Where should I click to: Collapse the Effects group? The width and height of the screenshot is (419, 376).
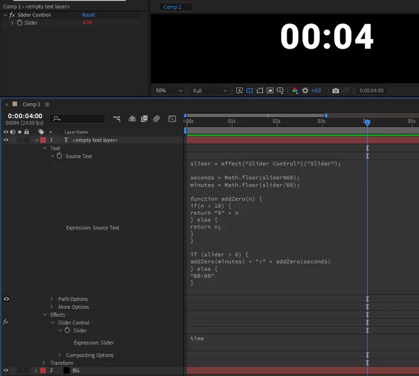(44, 315)
